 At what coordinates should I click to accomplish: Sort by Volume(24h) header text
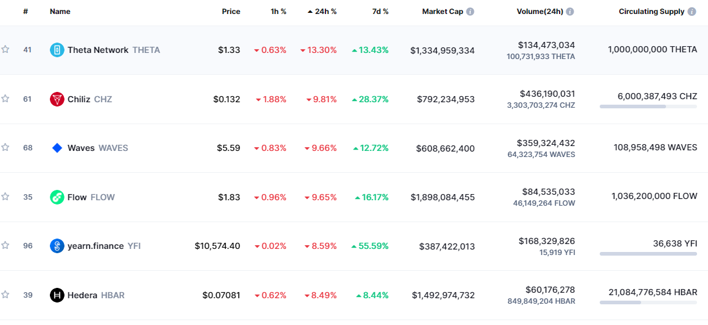(540, 12)
